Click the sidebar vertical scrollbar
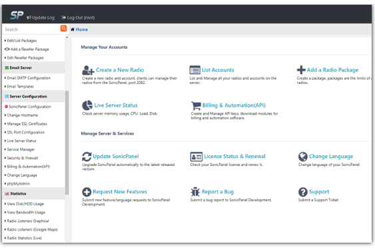This screenshot has width=375, height=248. tap(67, 143)
